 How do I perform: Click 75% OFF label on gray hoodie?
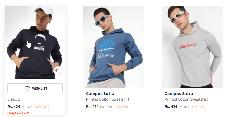click(x=199, y=107)
